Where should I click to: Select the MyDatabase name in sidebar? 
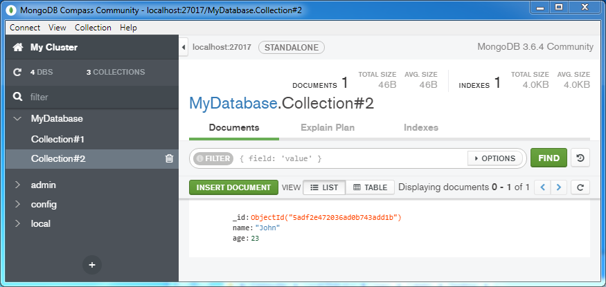[x=57, y=119]
